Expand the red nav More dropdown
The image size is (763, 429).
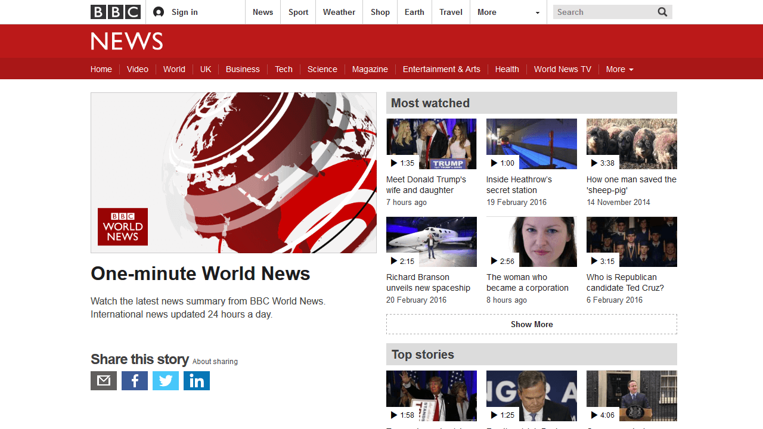(x=619, y=69)
